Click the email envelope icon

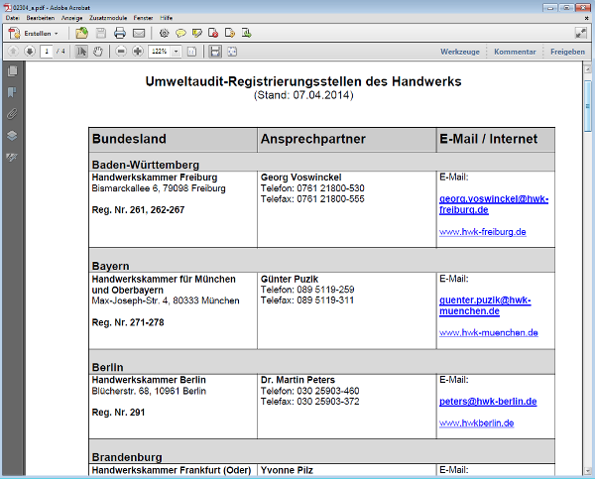pos(139,33)
